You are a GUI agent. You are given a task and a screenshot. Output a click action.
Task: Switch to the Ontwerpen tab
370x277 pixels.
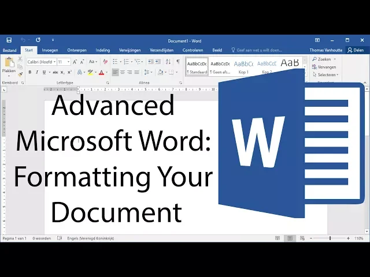pos(77,50)
